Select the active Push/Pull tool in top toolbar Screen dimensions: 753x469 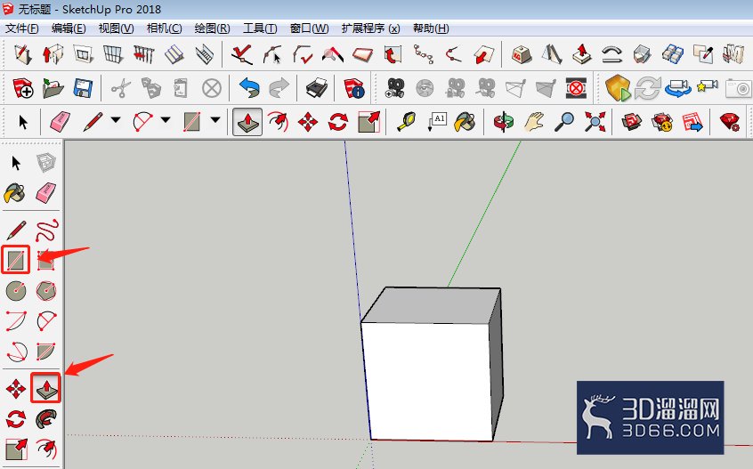(247, 122)
